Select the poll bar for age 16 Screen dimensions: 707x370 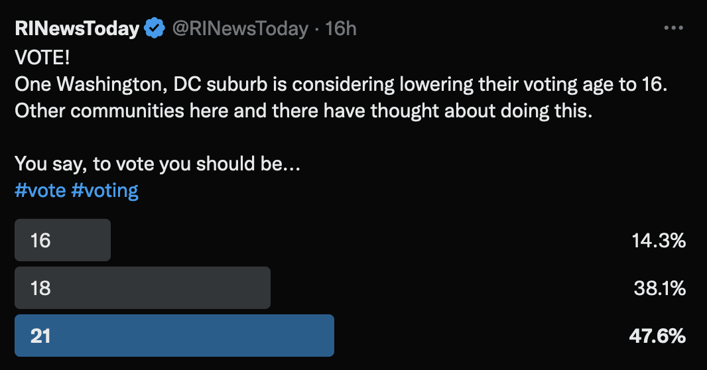(62, 240)
